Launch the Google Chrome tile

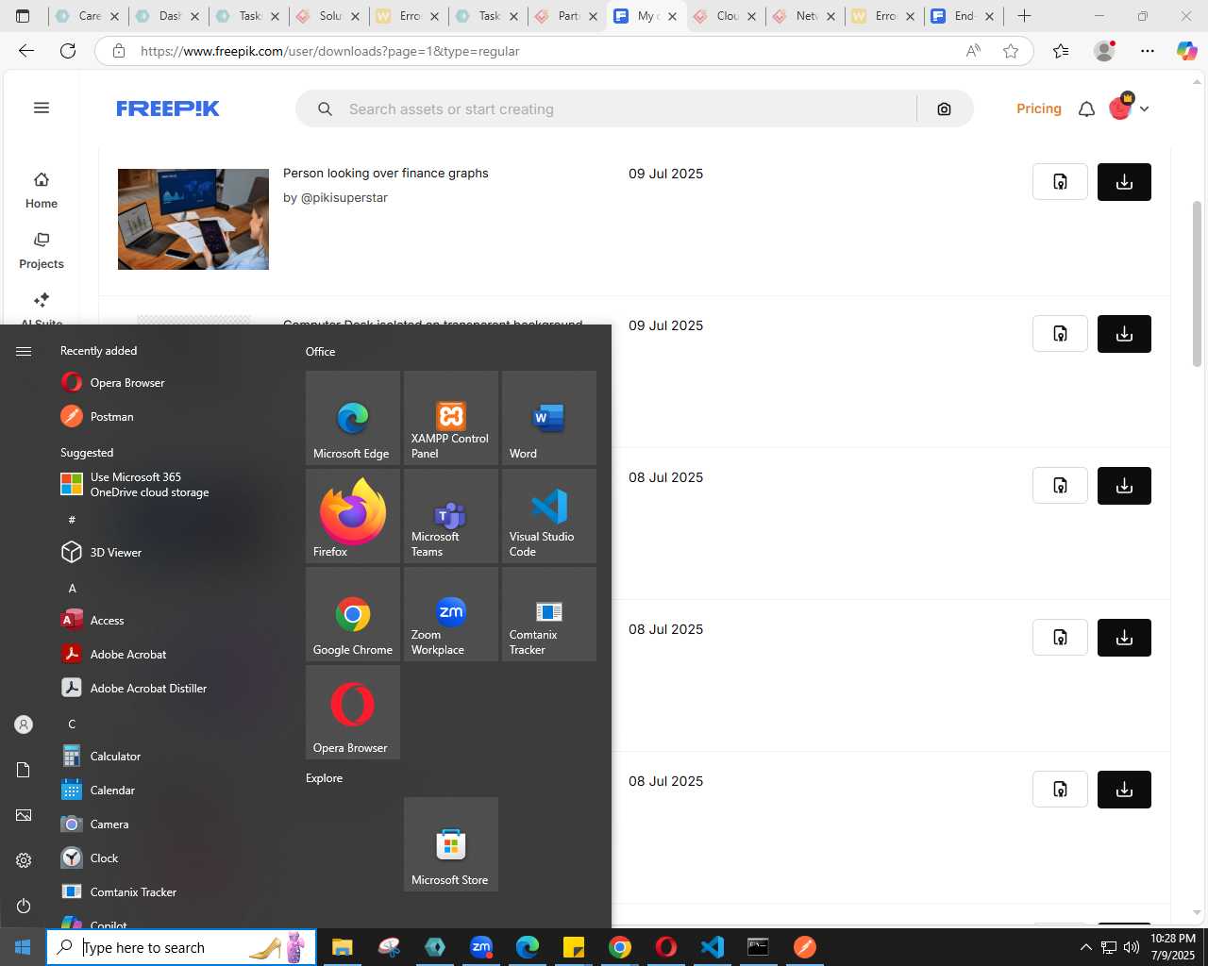pyautogui.click(x=353, y=614)
